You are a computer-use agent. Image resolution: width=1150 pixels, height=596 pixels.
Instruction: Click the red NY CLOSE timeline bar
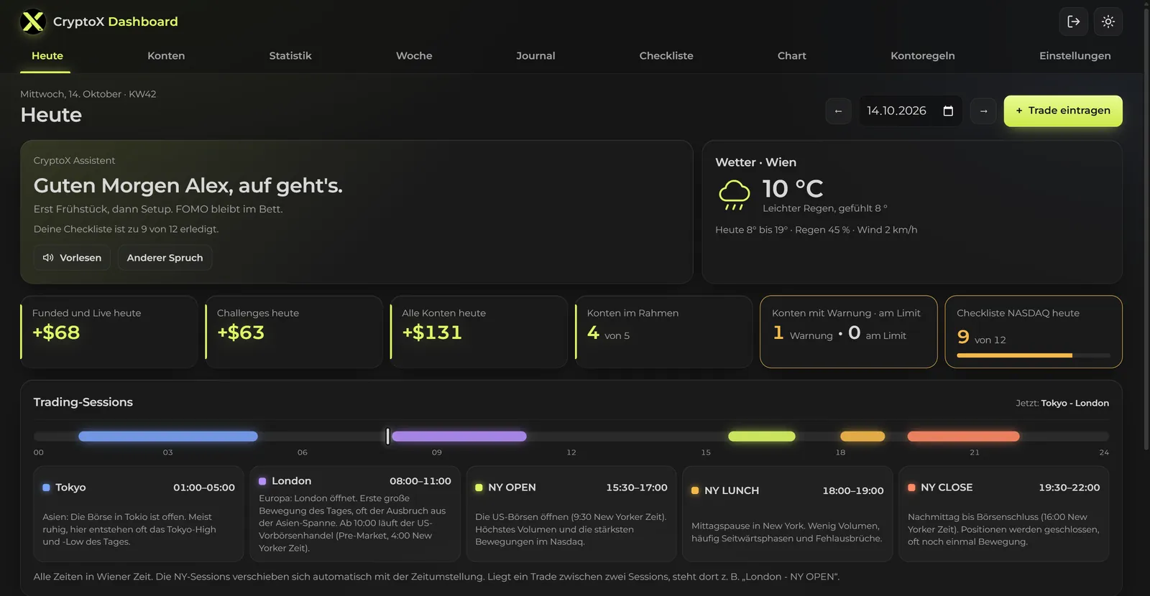point(964,436)
